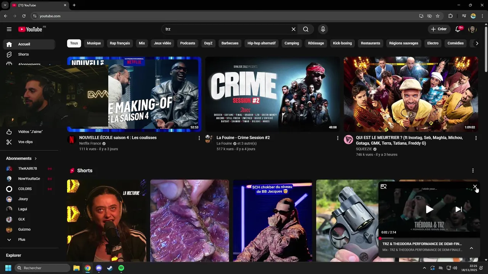Screen dimensions: 488x274
Task: Click the Créer button
Action: 438,29
